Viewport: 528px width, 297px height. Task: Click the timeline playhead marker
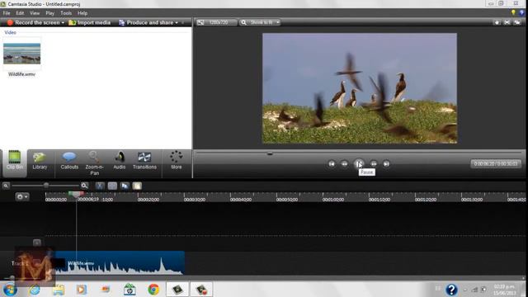point(76,194)
